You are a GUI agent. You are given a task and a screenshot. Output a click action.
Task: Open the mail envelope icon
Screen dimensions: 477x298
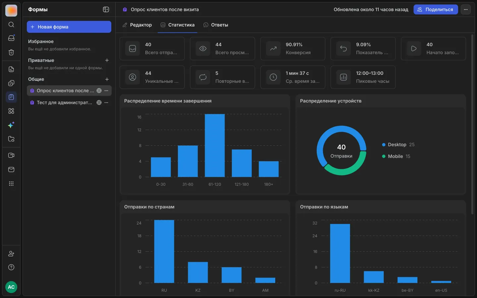11,170
